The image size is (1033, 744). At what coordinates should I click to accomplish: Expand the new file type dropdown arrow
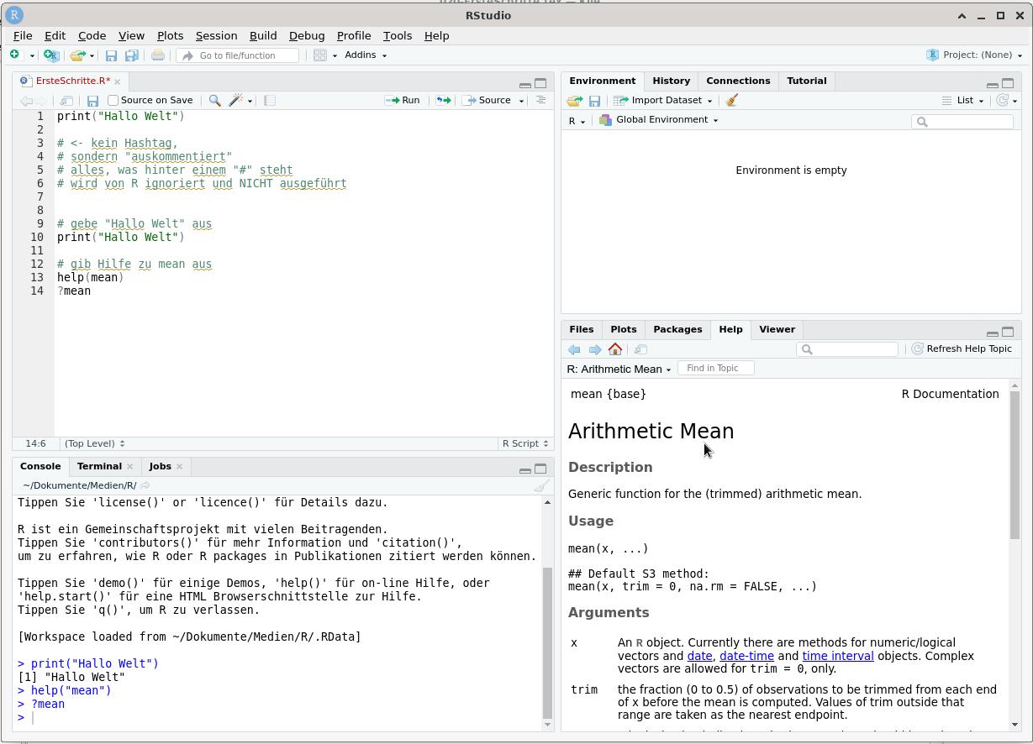[32, 55]
